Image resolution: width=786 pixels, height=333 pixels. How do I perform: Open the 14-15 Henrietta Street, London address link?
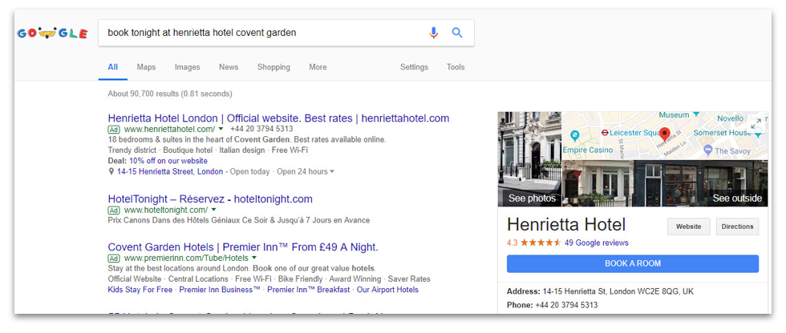point(170,171)
